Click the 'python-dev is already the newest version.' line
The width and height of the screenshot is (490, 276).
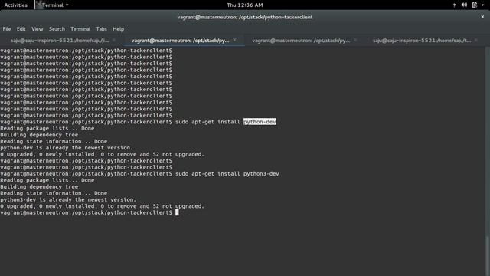point(67,148)
